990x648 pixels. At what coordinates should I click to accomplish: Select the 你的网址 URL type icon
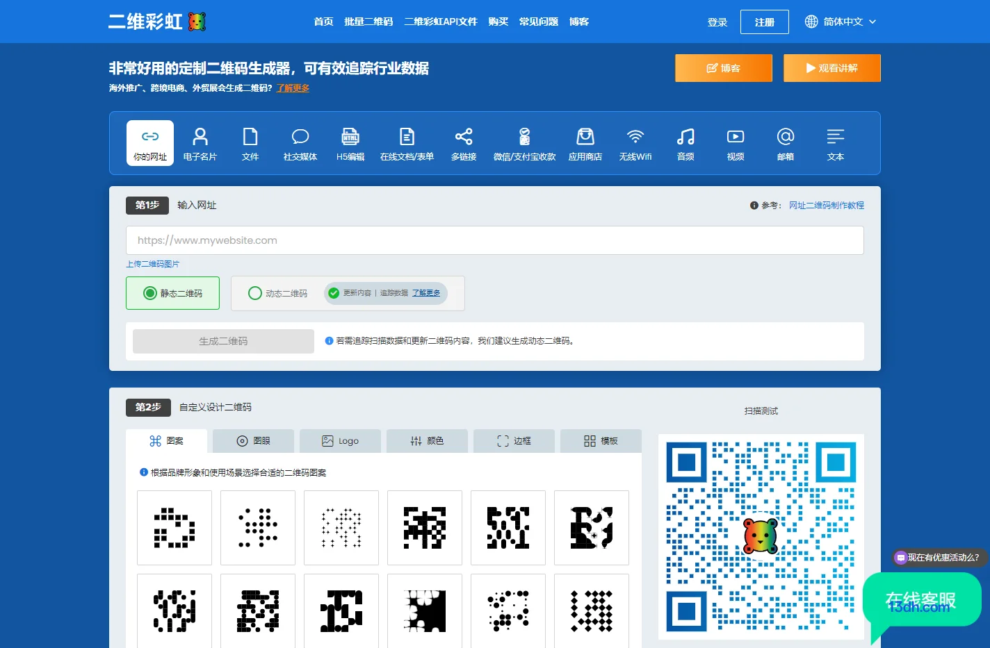[x=150, y=137]
